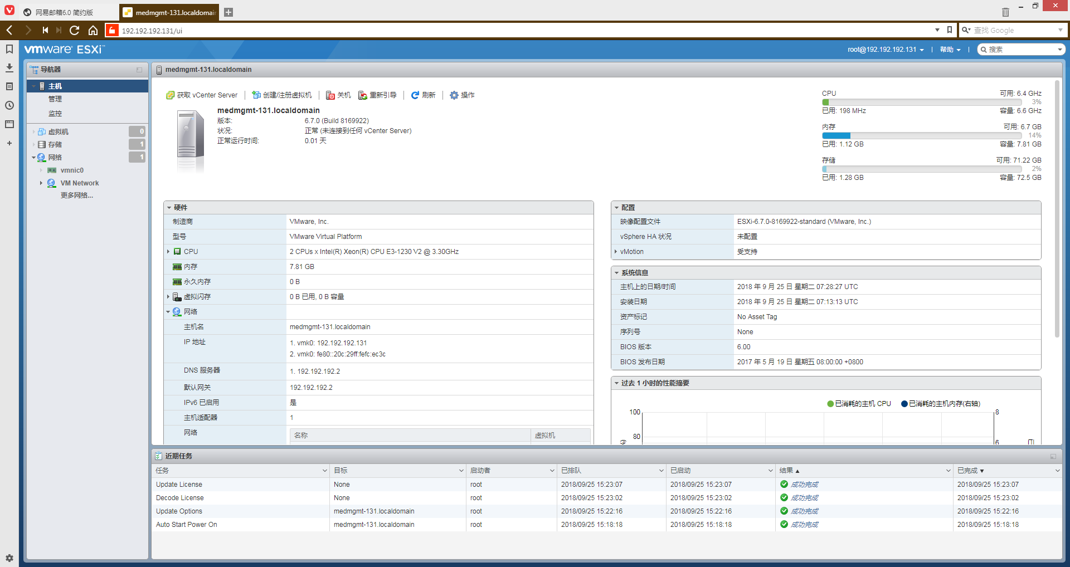Click 创建/注册虚拟机 toolbar button

pos(282,95)
